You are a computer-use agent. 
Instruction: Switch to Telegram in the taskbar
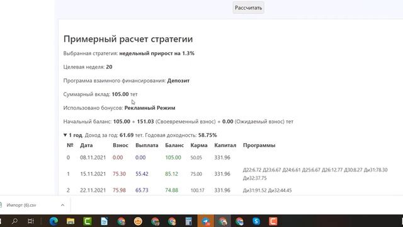pyautogui.click(x=206, y=221)
